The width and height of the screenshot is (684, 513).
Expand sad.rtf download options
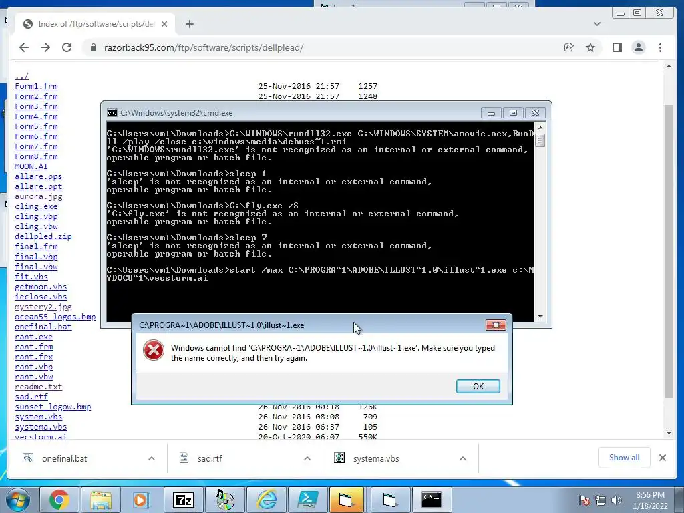click(307, 458)
